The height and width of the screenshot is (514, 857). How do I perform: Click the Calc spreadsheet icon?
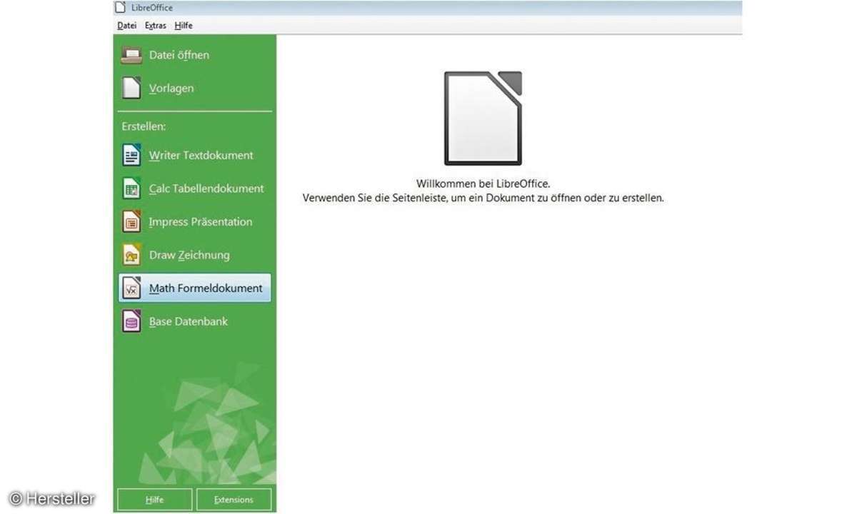(x=131, y=188)
